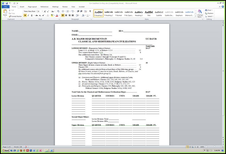Apply strikethrough formatting
This screenshot has width=226, height=154.
coord(36,16)
